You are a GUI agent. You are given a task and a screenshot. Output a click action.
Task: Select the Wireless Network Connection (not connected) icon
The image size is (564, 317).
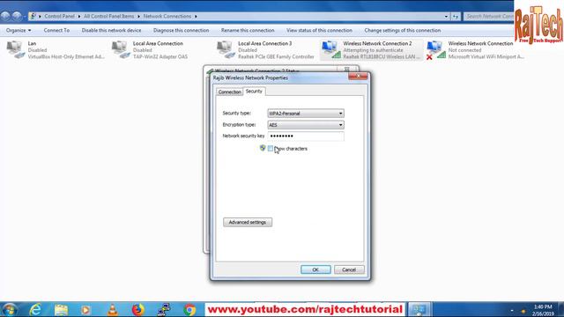pyautogui.click(x=436, y=49)
